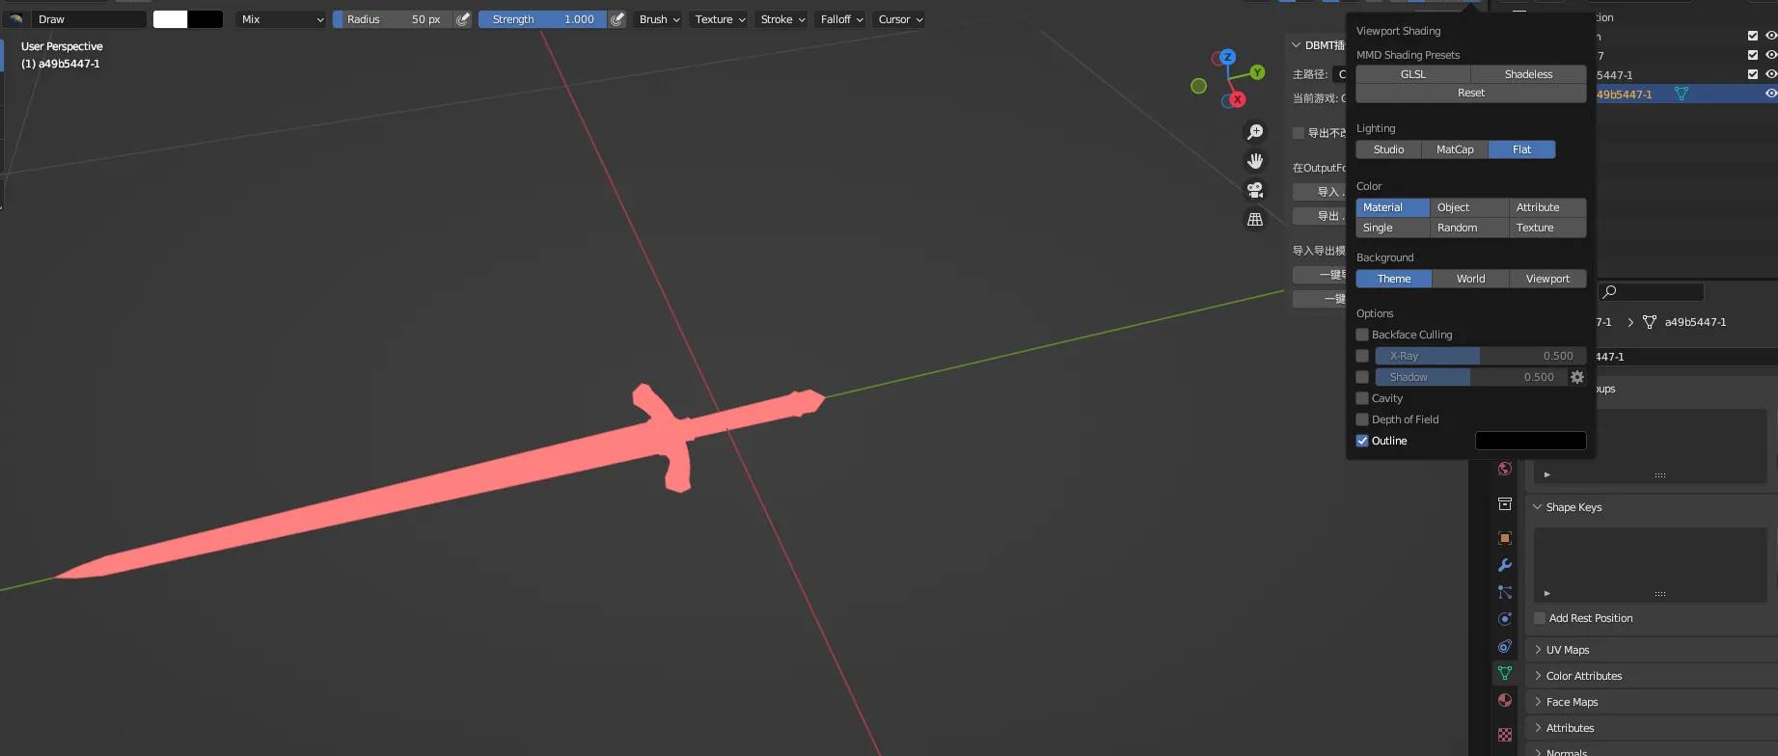
Task: Click the Shadeless preset button
Action: [x=1528, y=74]
